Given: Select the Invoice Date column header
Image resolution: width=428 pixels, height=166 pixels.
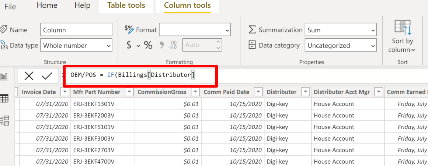Looking at the screenshot, I should coord(39,92).
